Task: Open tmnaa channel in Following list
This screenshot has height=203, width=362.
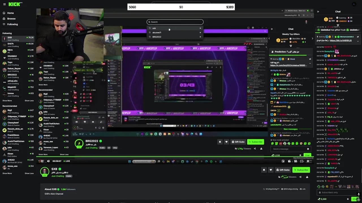Action: point(18,94)
